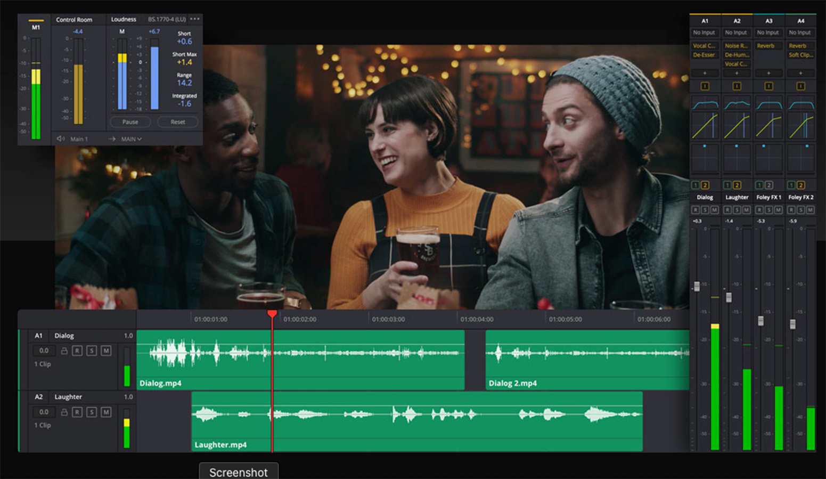
Task: Pause the loudness meter
Action: (130, 122)
